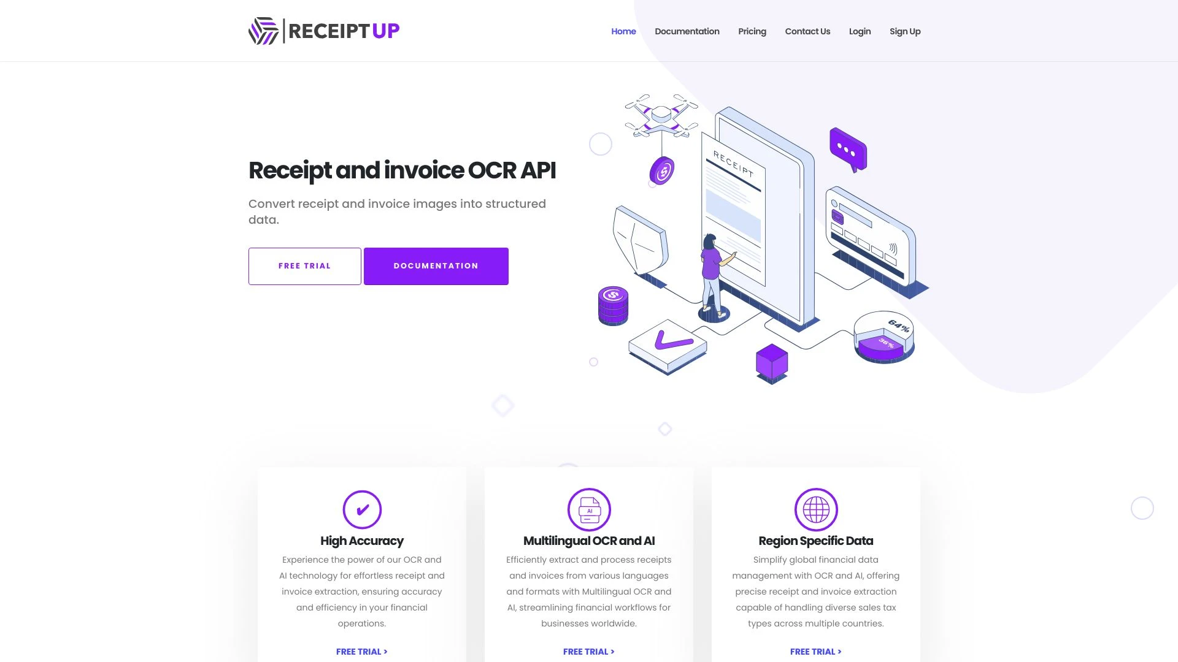Click the Pricing navigation link
Viewport: 1178px width, 662px height.
pyautogui.click(x=752, y=31)
